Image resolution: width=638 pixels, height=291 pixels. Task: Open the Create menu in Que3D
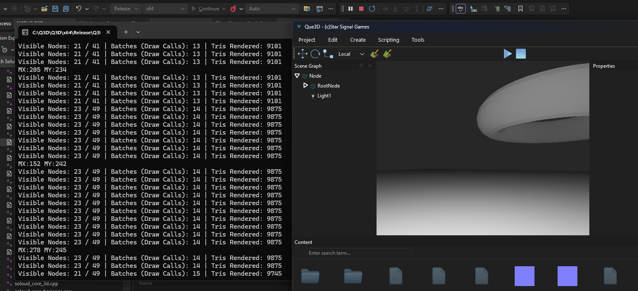pyautogui.click(x=358, y=40)
